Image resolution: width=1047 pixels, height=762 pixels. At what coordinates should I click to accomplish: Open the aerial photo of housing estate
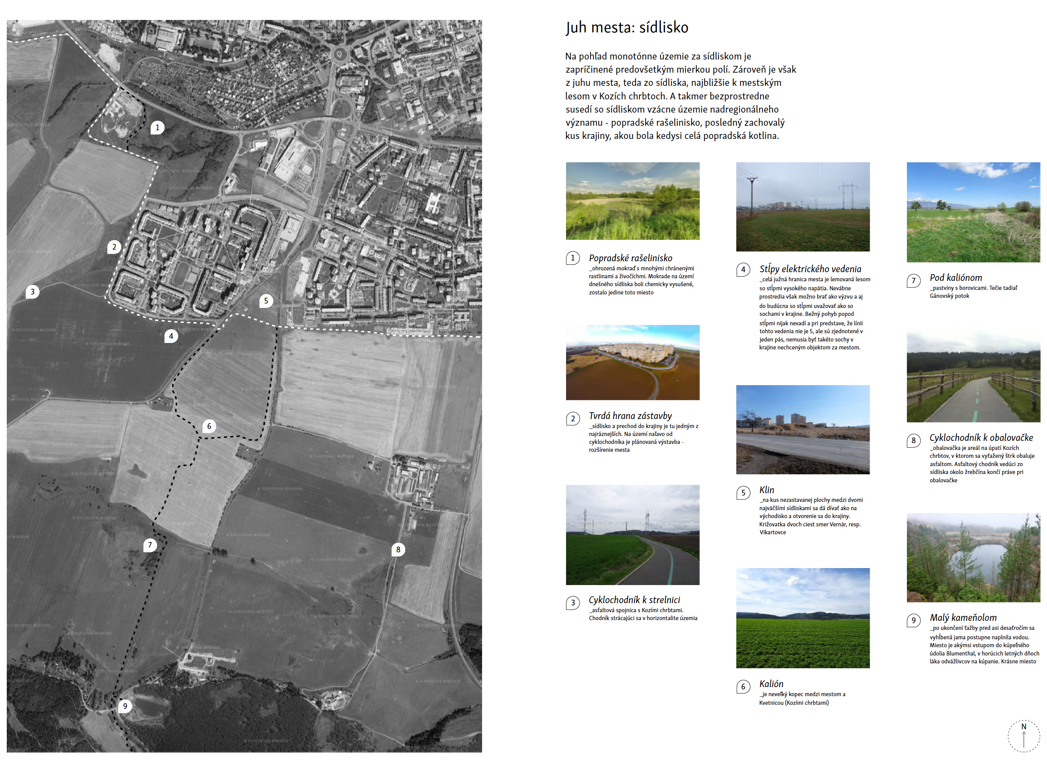coord(632,362)
